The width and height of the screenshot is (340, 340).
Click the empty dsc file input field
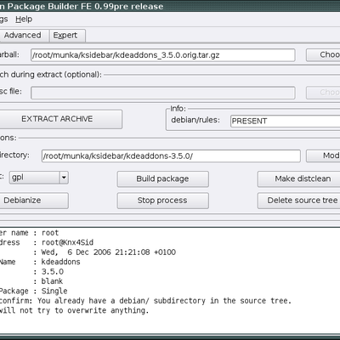pos(163,93)
